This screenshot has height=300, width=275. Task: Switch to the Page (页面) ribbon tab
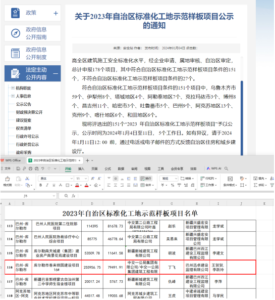click(94, 169)
